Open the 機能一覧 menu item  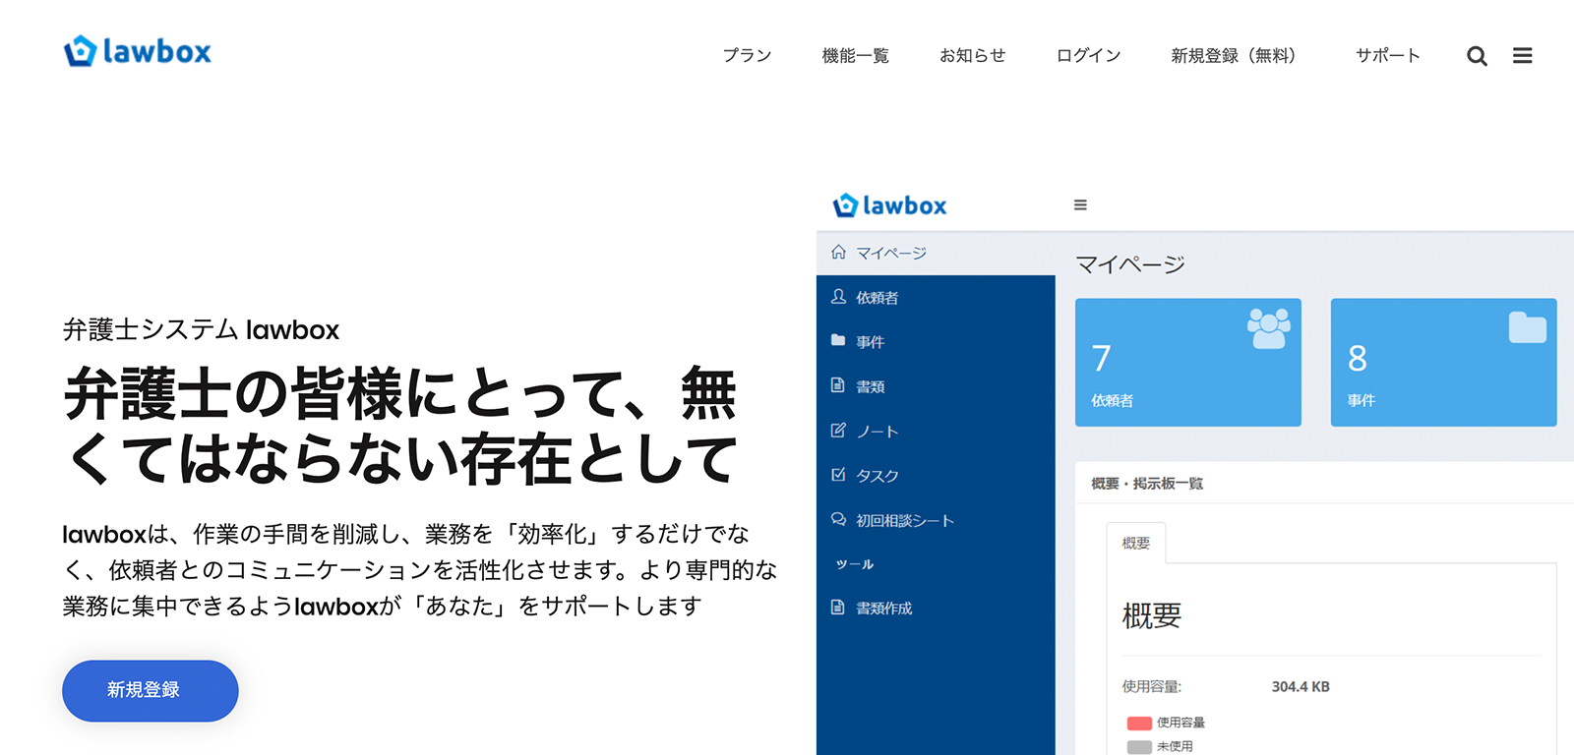pyautogui.click(x=856, y=56)
